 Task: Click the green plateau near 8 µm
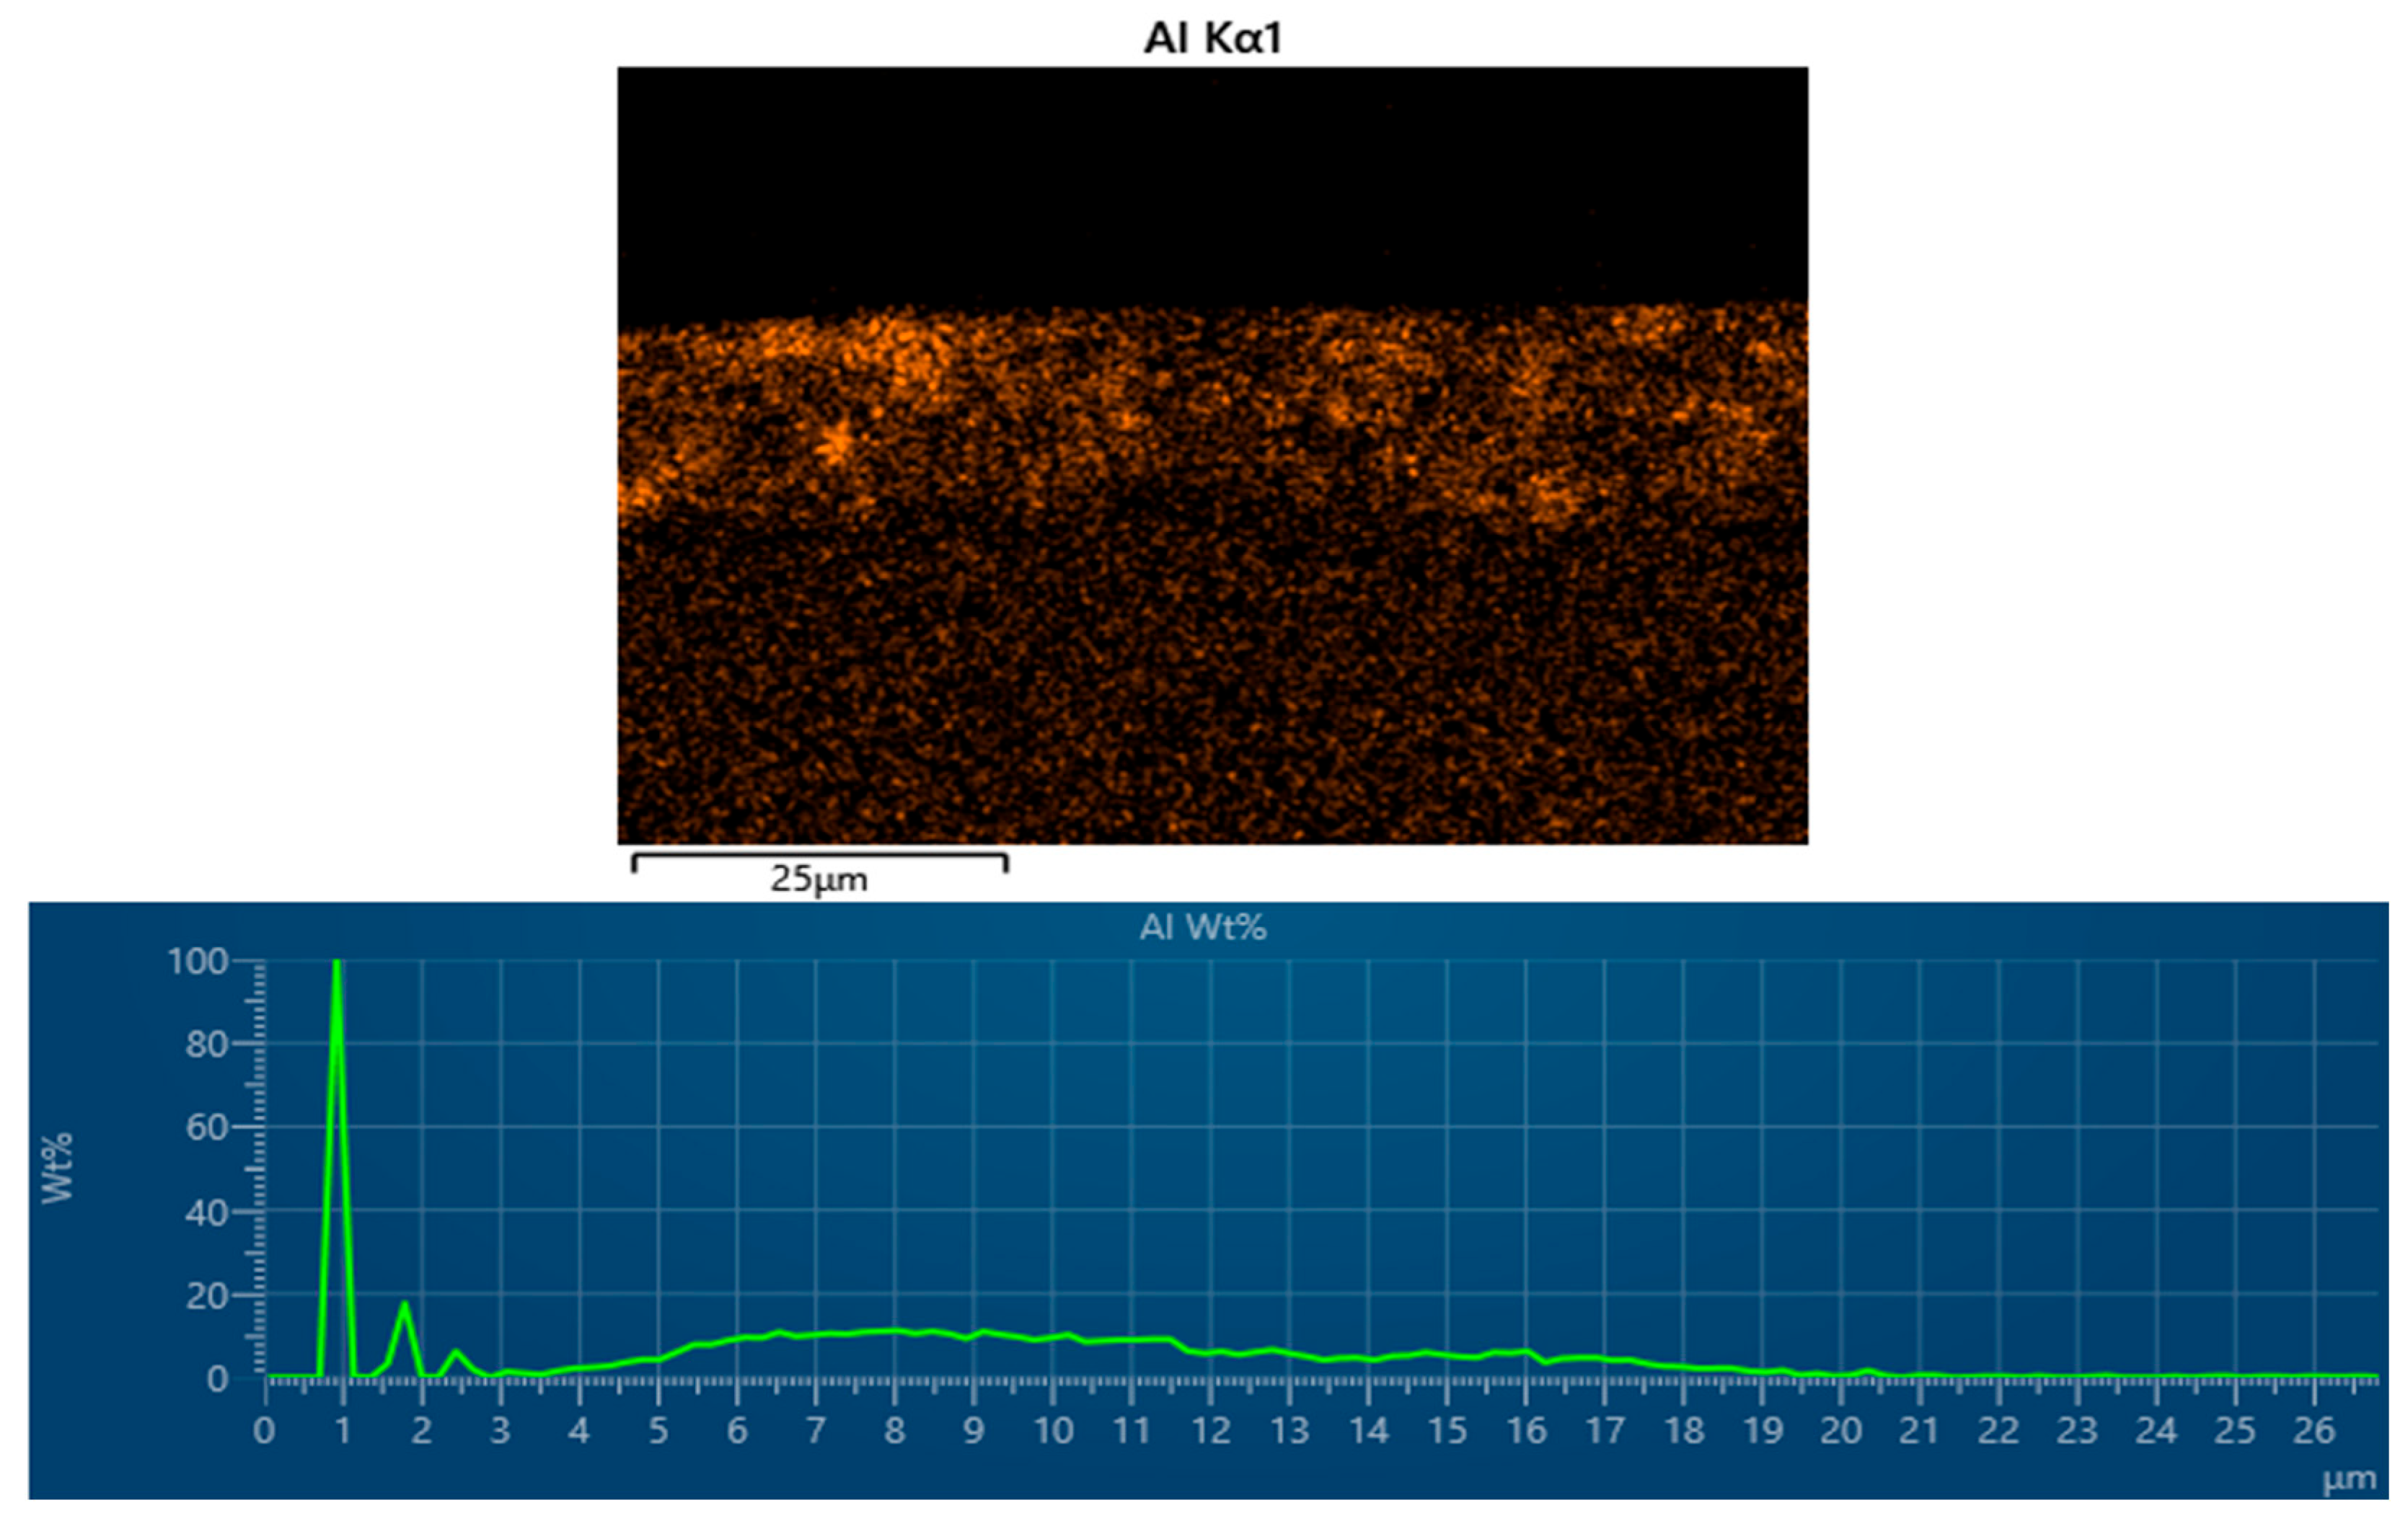click(x=894, y=1330)
